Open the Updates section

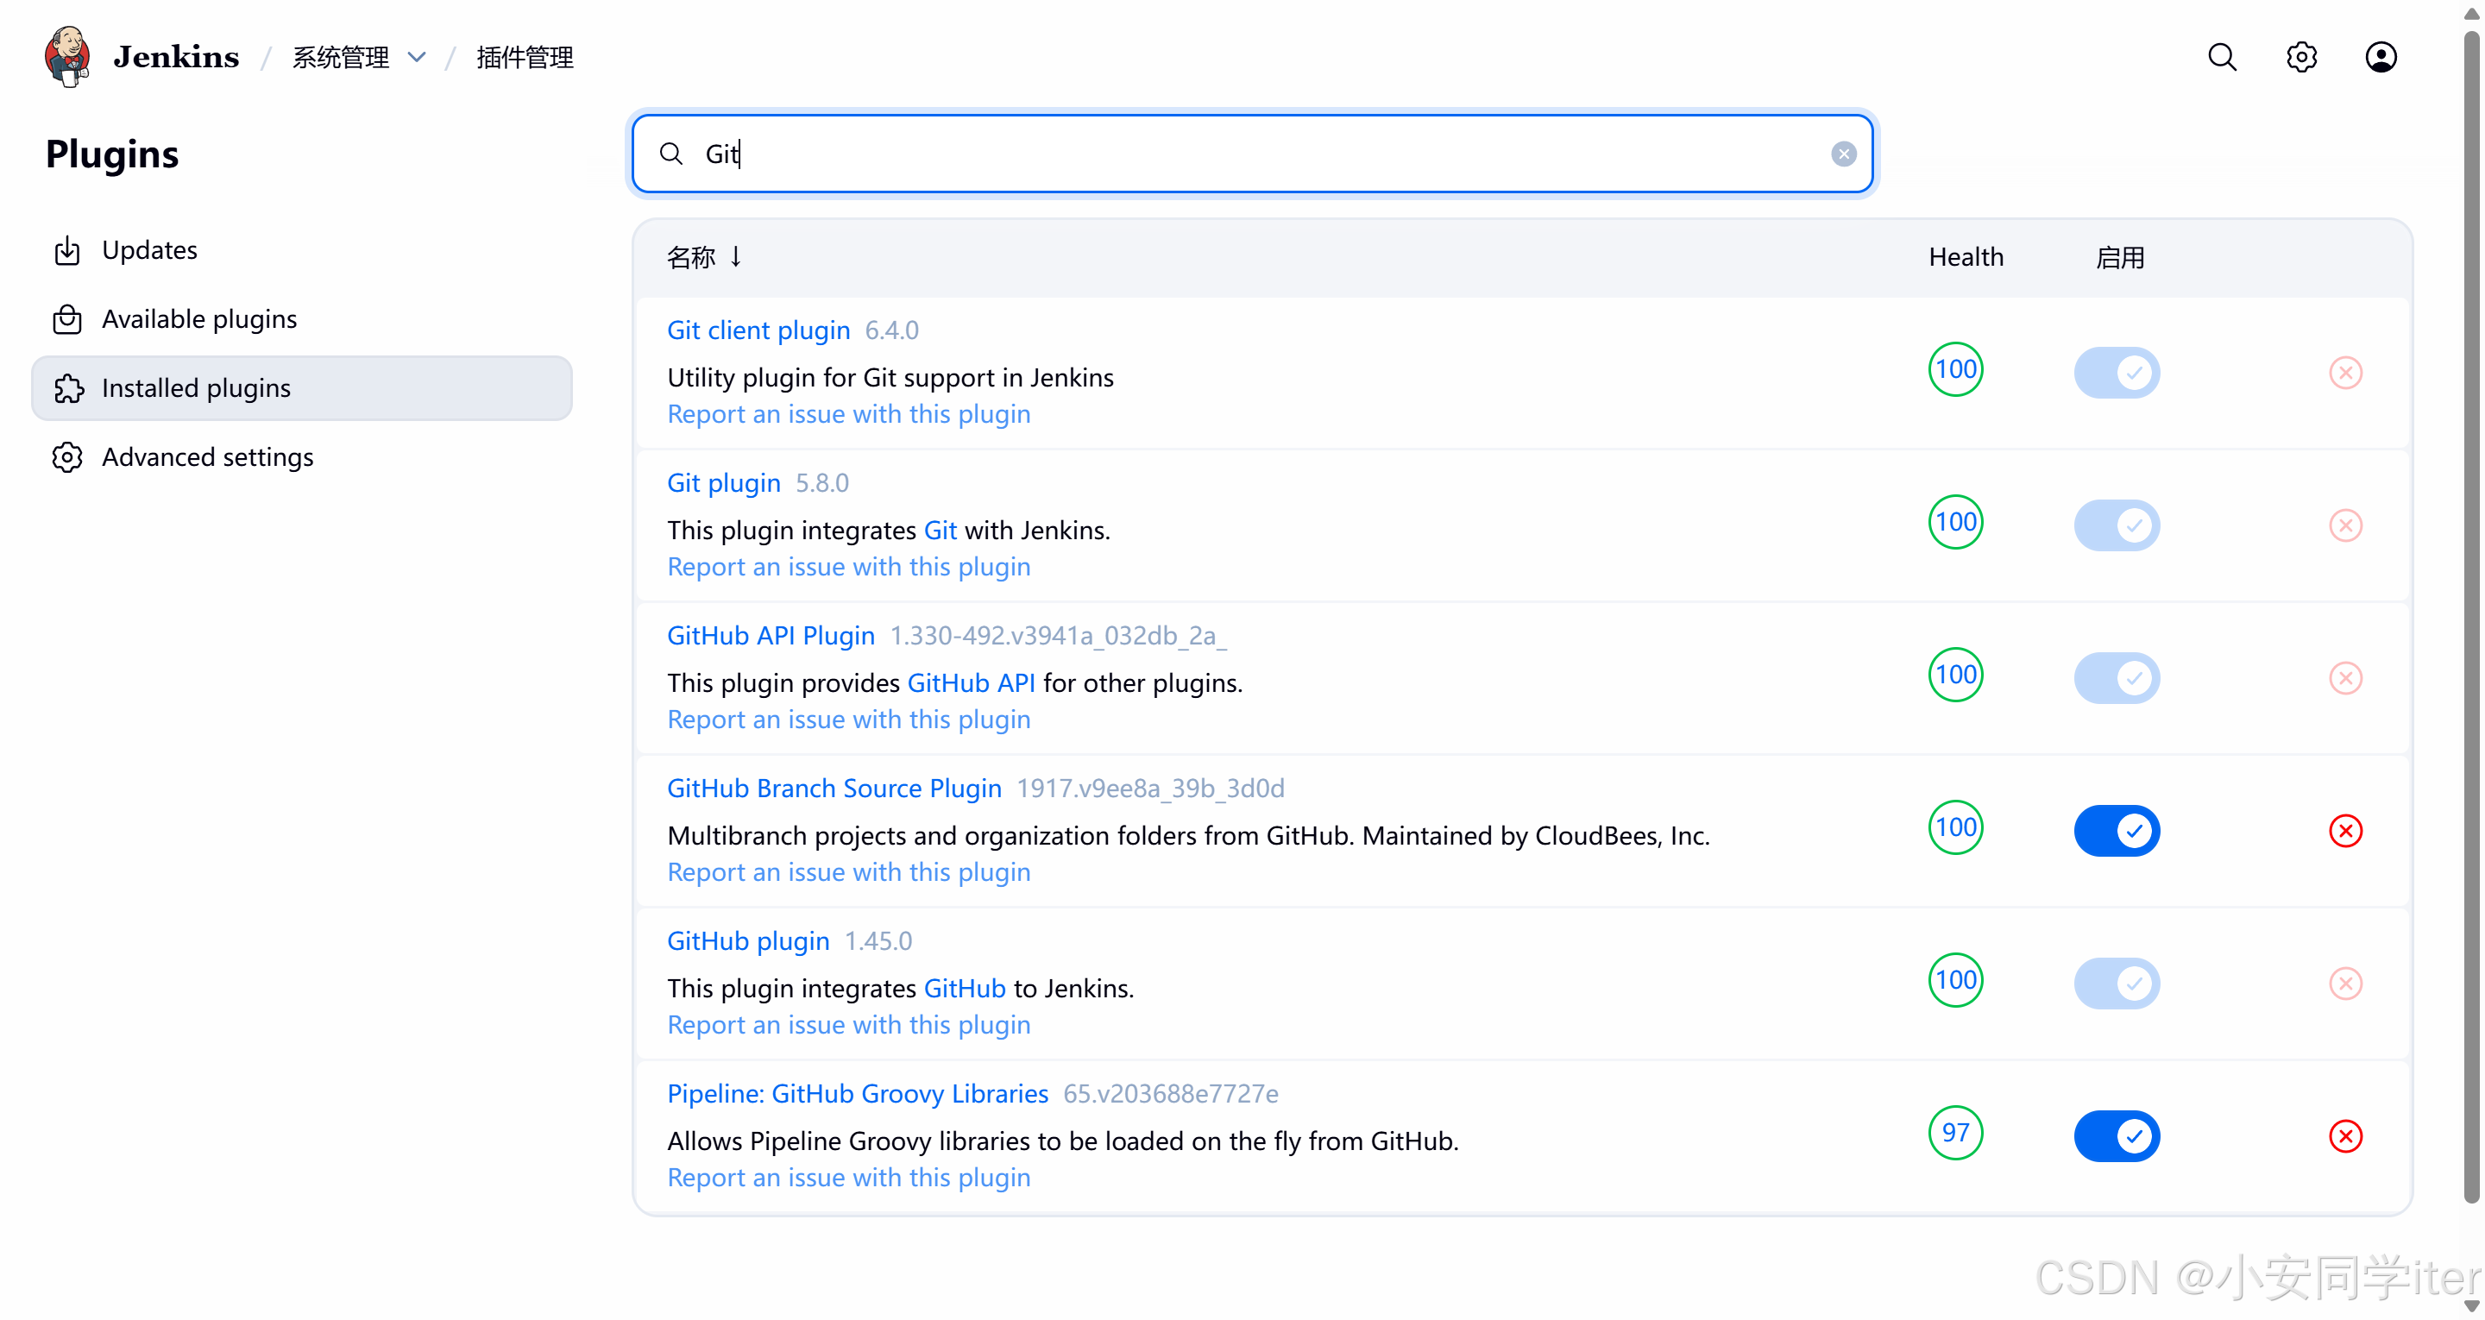(x=149, y=250)
